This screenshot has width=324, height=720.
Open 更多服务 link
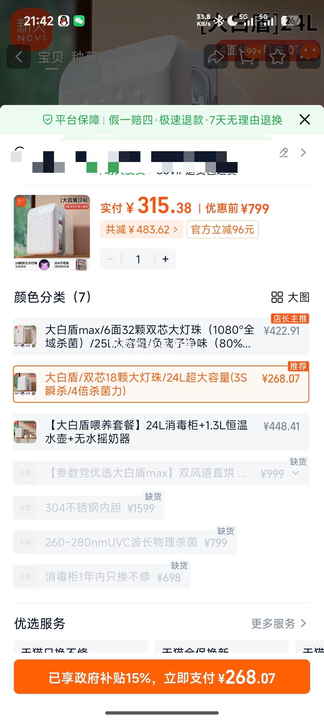(279, 624)
